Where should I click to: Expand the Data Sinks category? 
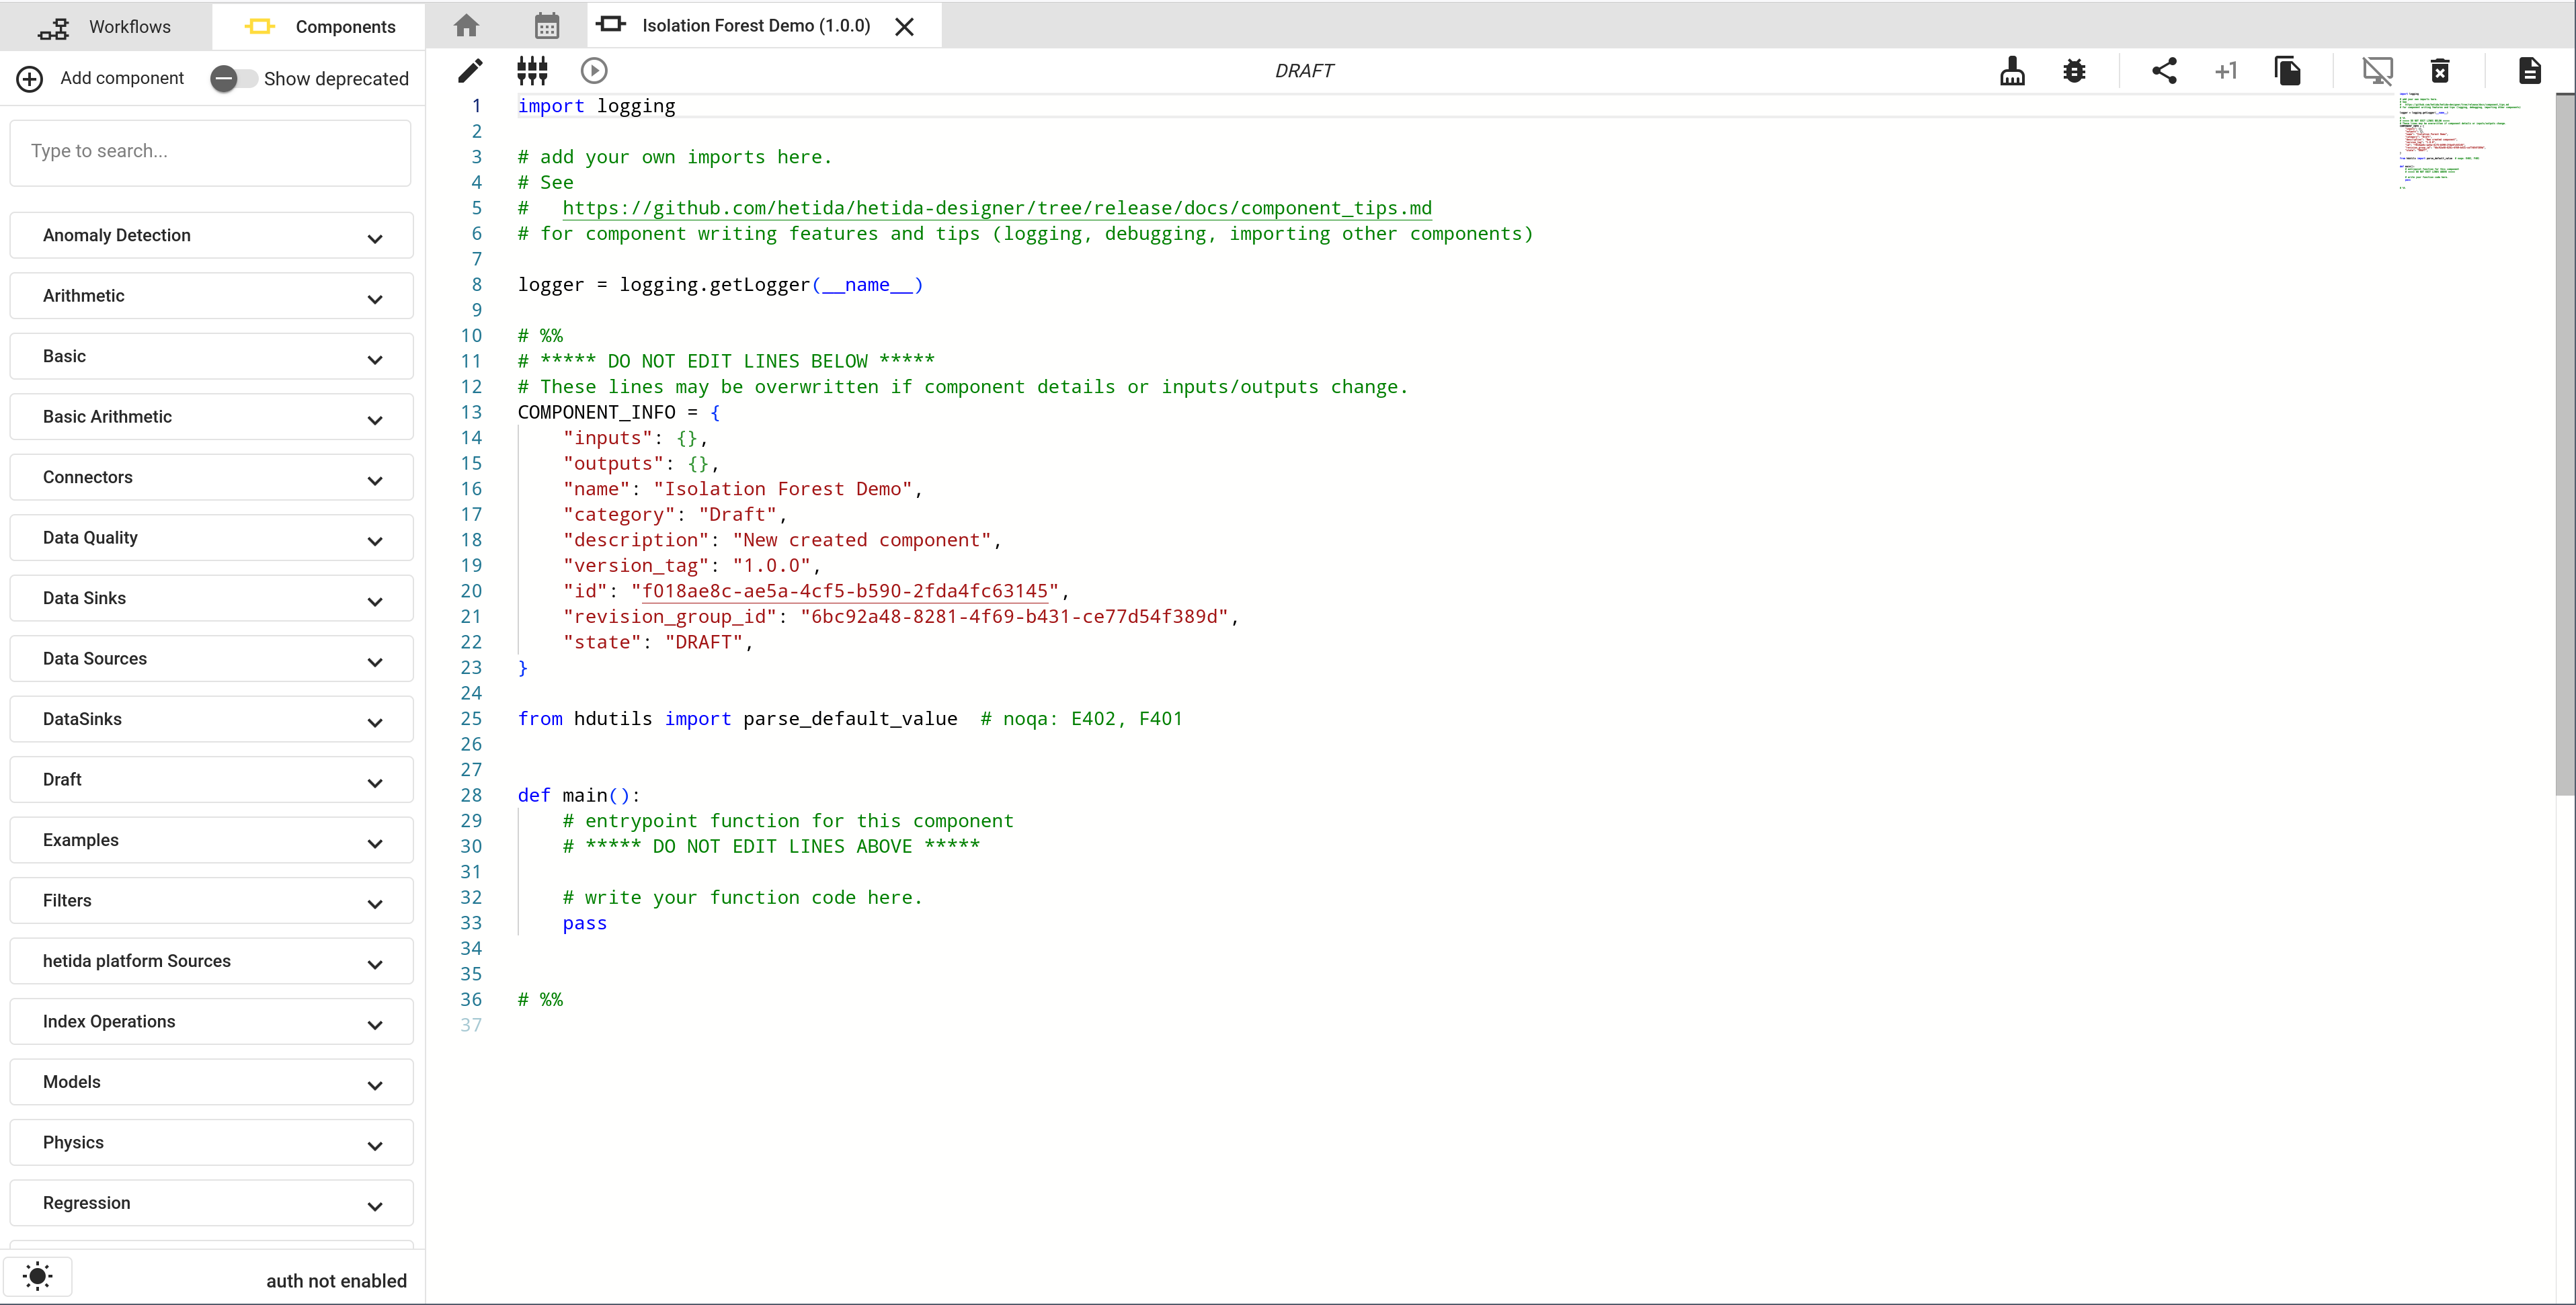click(211, 598)
